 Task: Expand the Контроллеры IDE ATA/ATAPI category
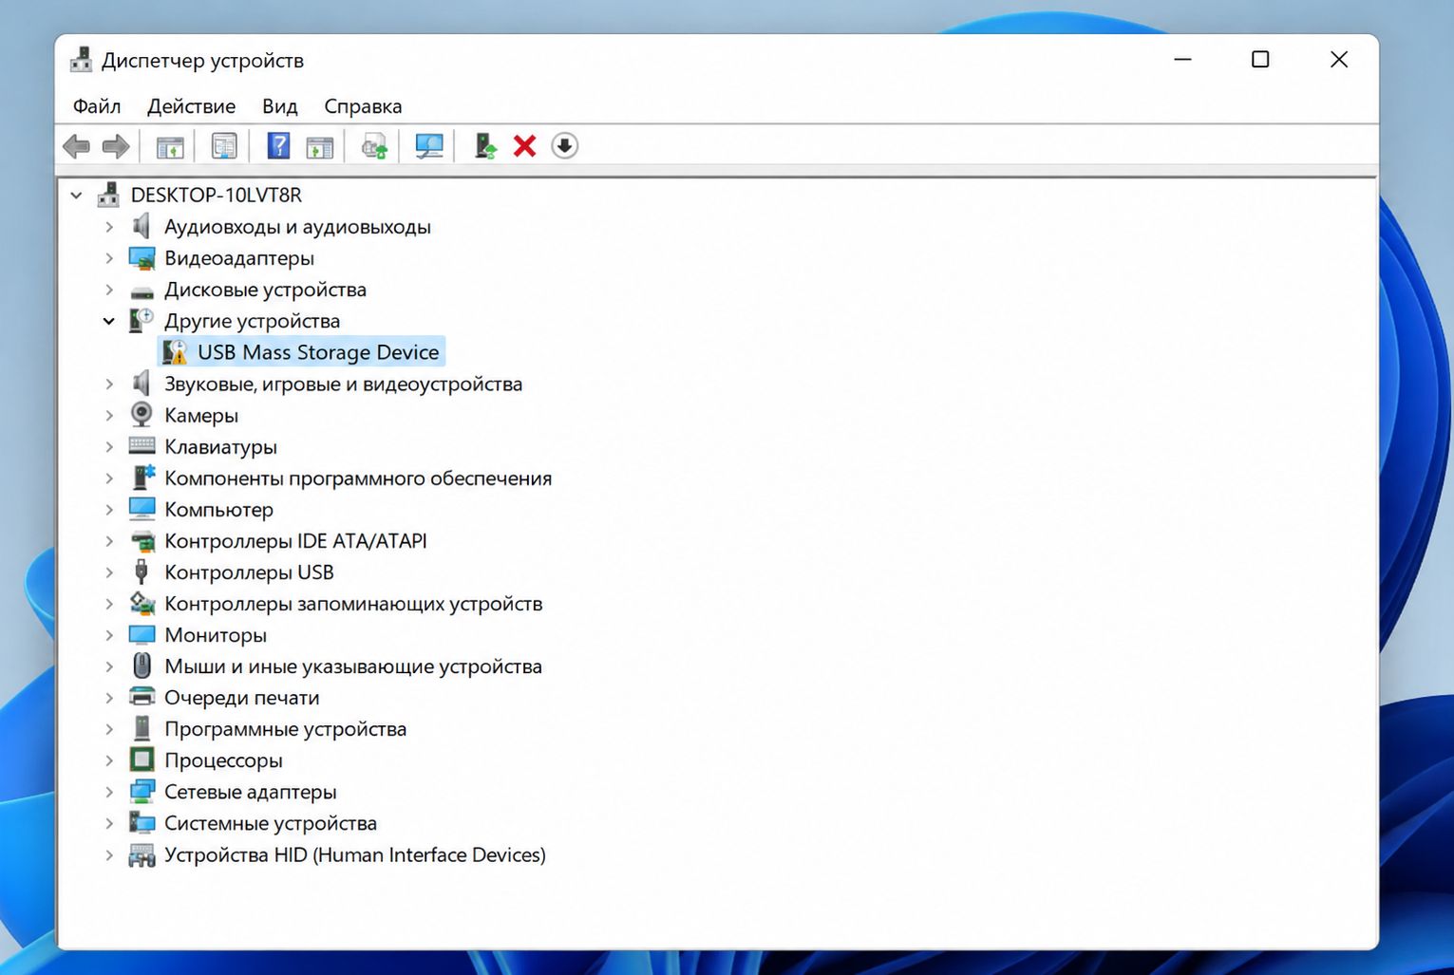pyautogui.click(x=109, y=541)
